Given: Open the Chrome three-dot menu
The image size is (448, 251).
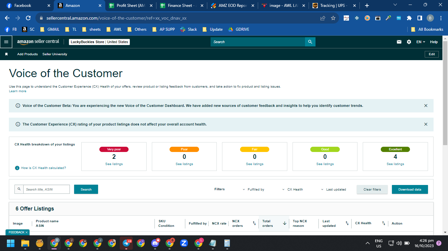Looking at the screenshot, I should 440,18.
